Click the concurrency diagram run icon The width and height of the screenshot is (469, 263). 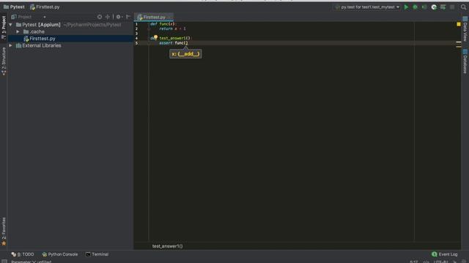pyautogui.click(x=443, y=7)
